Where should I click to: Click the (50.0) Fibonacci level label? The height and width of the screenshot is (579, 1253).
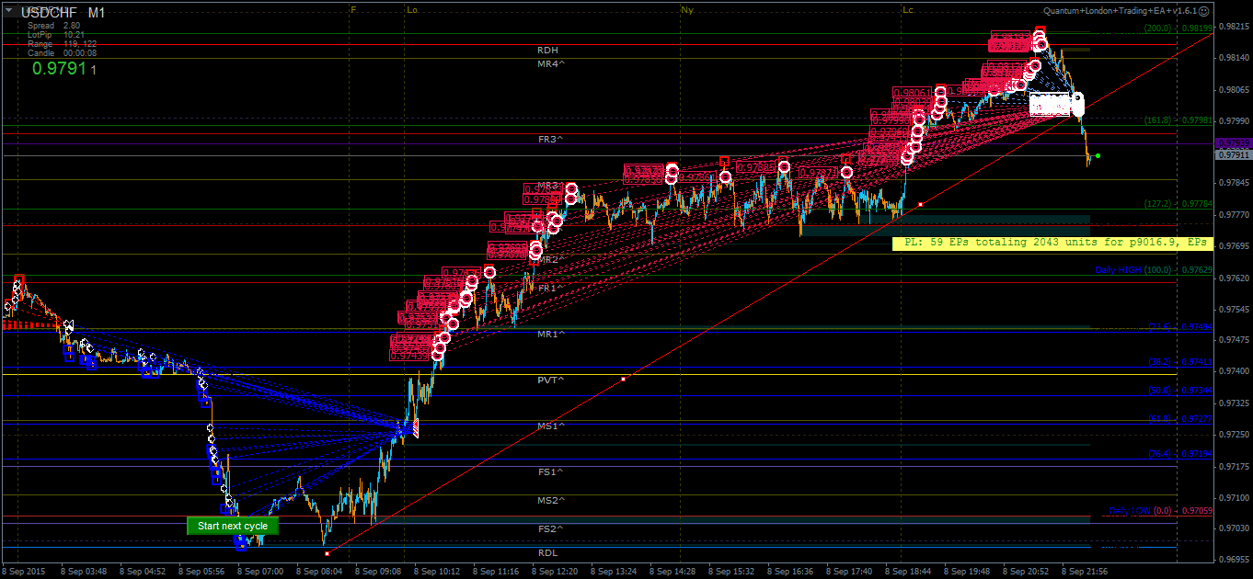[x=1179, y=391]
